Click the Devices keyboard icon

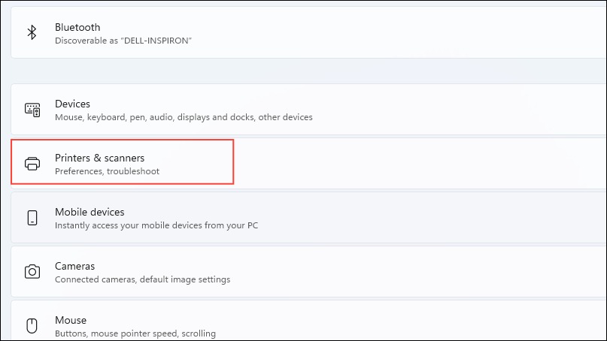point(32,110)
